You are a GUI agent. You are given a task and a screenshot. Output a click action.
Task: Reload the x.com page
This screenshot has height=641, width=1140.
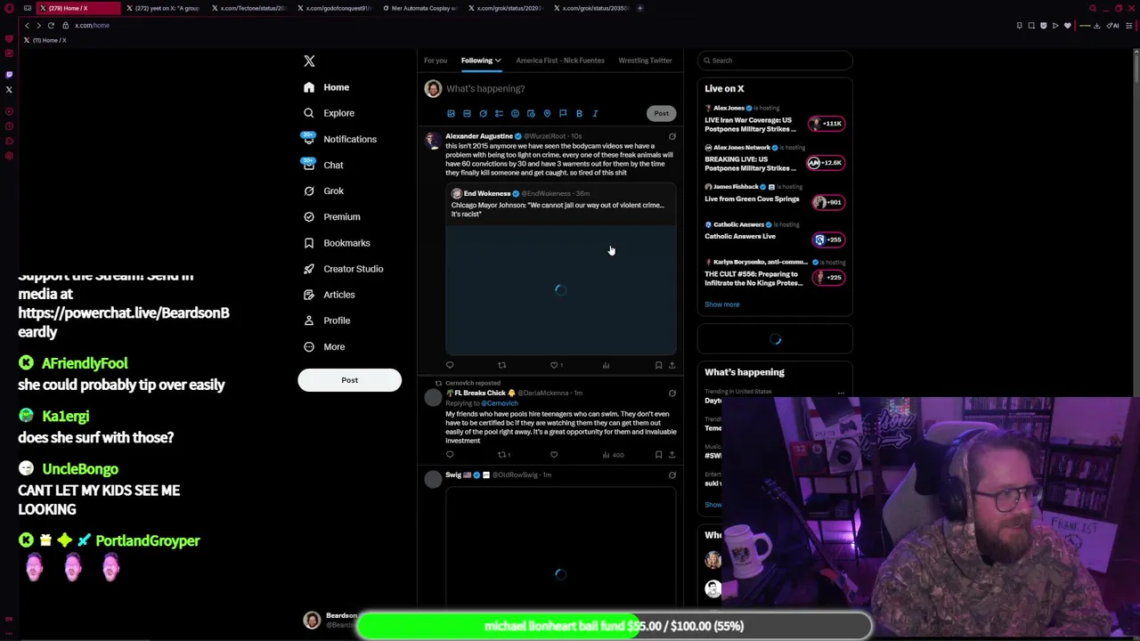click(x=51, y=25)
